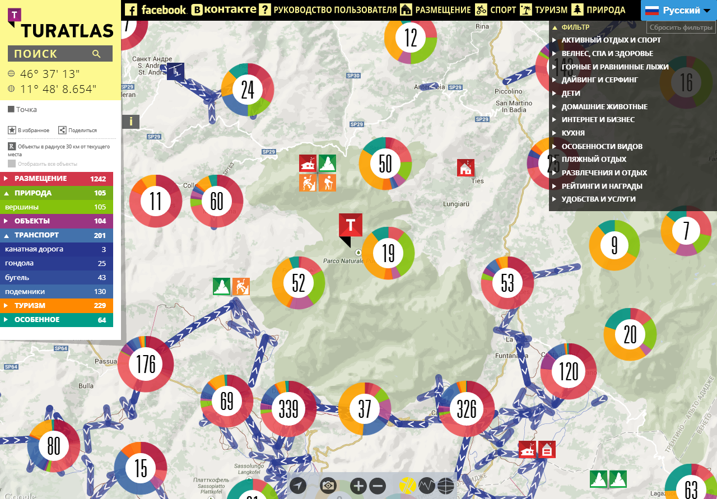The image size is (717, 499).
Task: Click blue ski lift icon near St. Andrä
Action: click(175, 71)
